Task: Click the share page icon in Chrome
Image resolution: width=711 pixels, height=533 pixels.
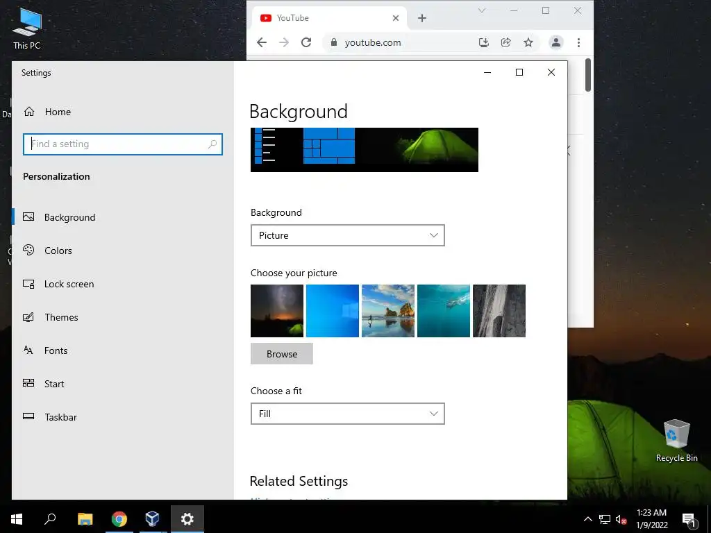Action: [x=505, y=42]
